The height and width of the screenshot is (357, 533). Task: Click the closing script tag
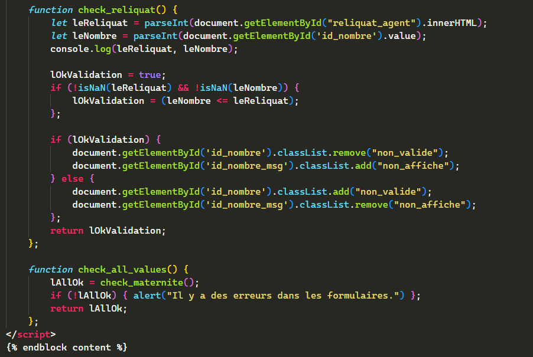[x=31, y=335]
